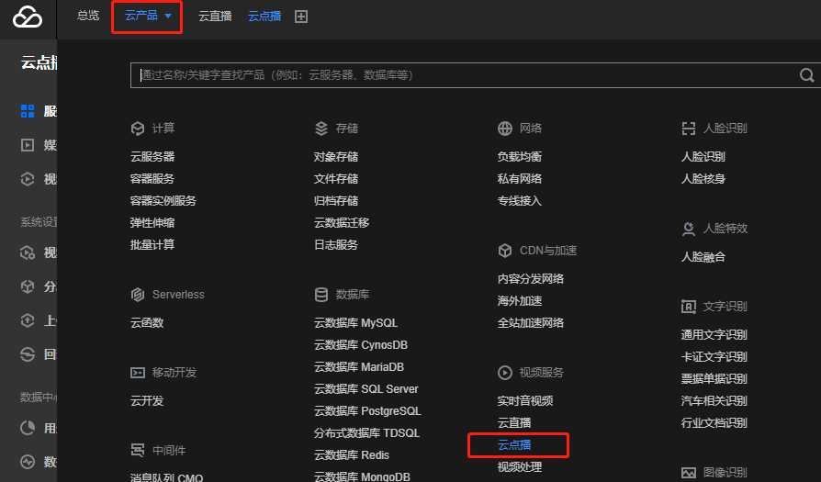Click the Serverless category icon

[138, 295]
